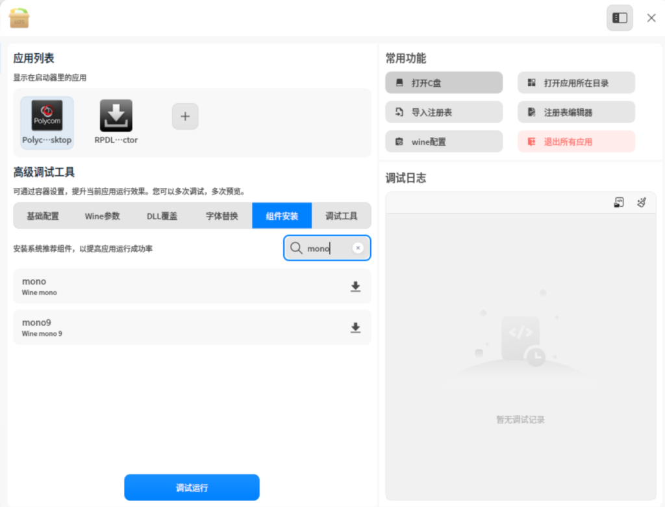Download the mono9 component
This screenshot has width=665, height=507.
coord(355,327)
